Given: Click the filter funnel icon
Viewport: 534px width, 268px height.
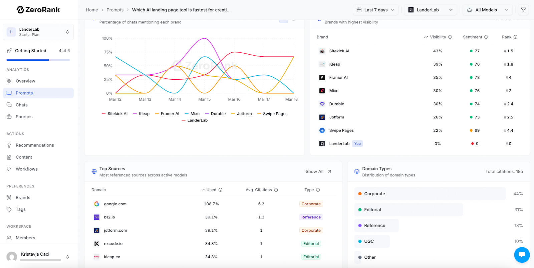Looking at the screenshot, I should click(523, 10).
